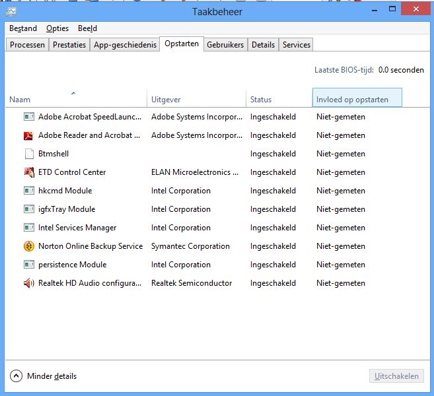
Task: Select the Btmshell startup entry
Action: click(x=54, y=154)
